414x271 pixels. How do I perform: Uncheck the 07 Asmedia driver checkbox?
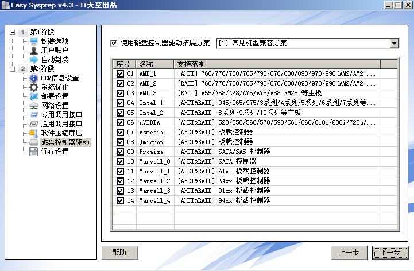coord(120,132)
